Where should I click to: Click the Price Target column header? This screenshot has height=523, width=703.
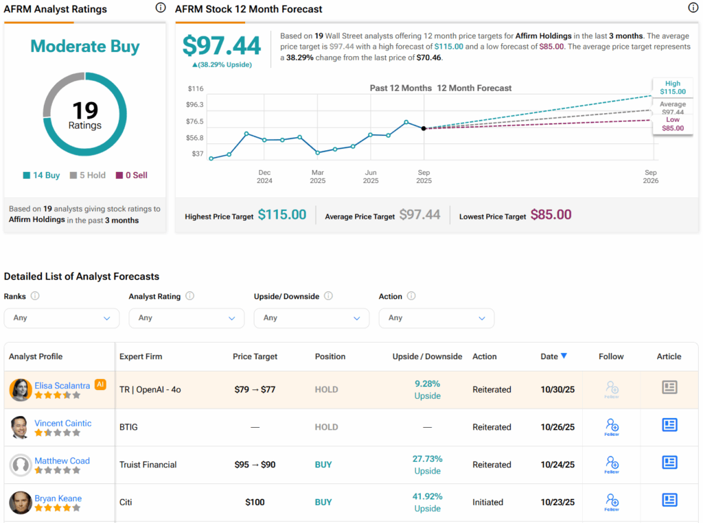pos(255,356)
